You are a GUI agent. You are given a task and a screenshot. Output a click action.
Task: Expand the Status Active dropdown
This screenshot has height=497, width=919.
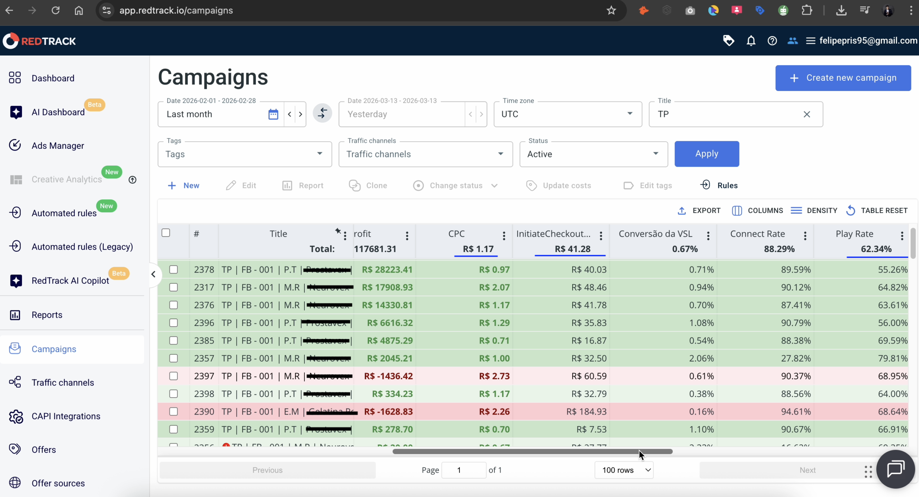click(593, 154)
